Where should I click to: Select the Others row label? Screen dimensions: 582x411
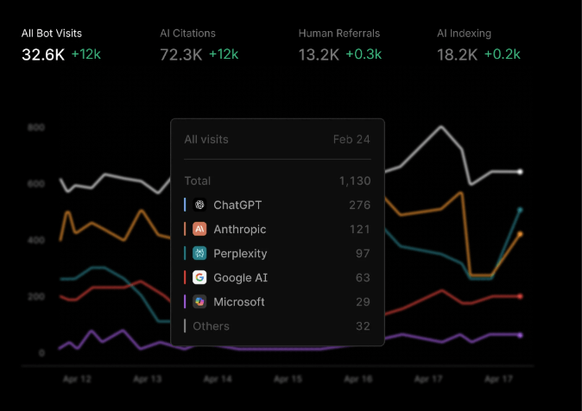pos(211,326)
